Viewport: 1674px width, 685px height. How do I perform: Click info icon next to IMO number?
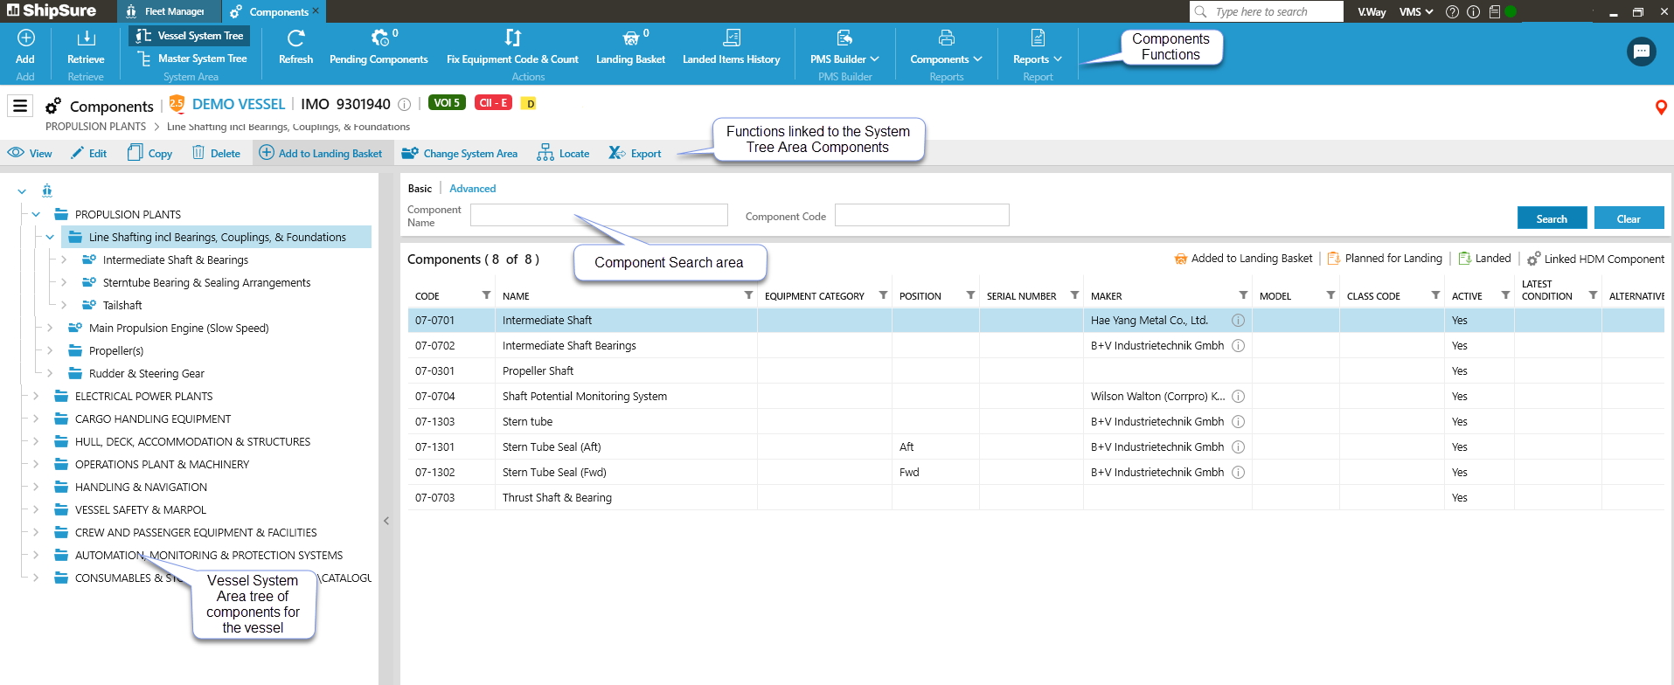click(405, 105)
